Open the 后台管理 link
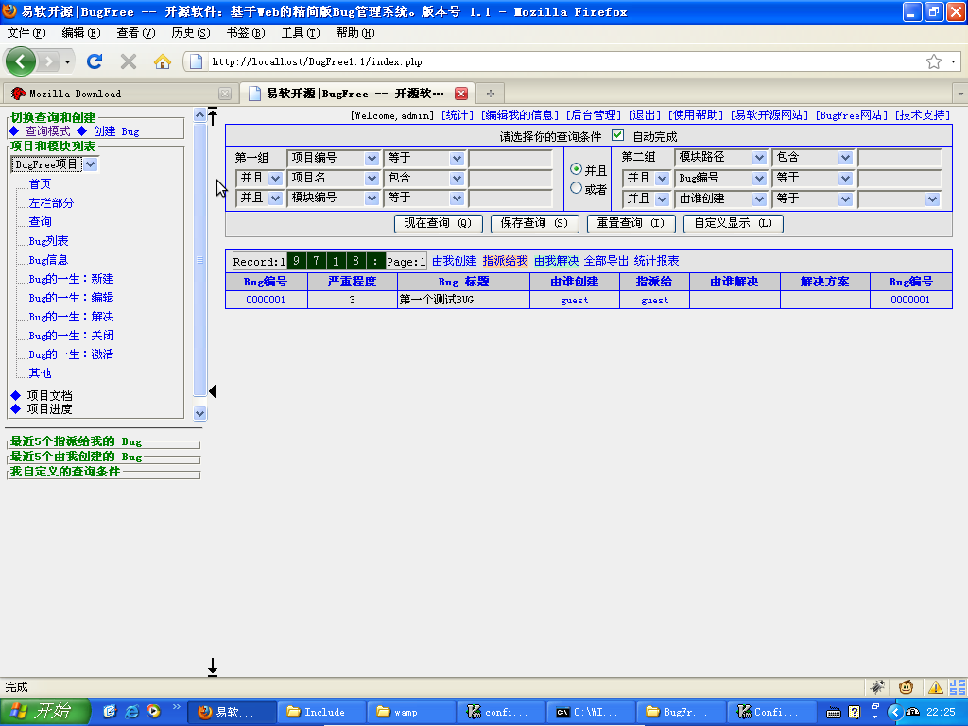This screenshot has width=968, height=726. (x=594, y=114)
